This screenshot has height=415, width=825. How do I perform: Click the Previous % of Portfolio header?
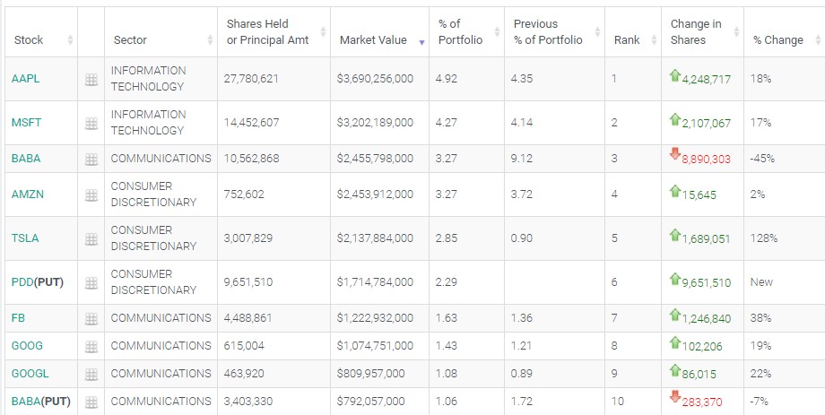point(547,32)
